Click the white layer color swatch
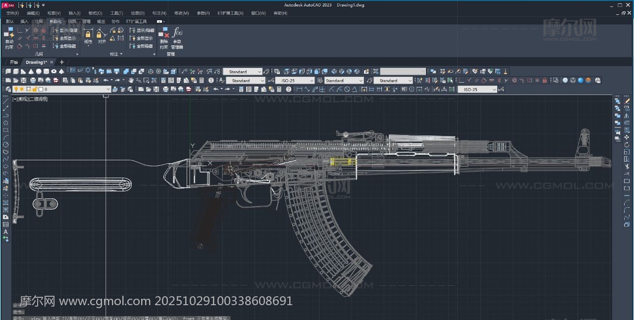This screenshot has width=634, height=320. coord(40,90)
